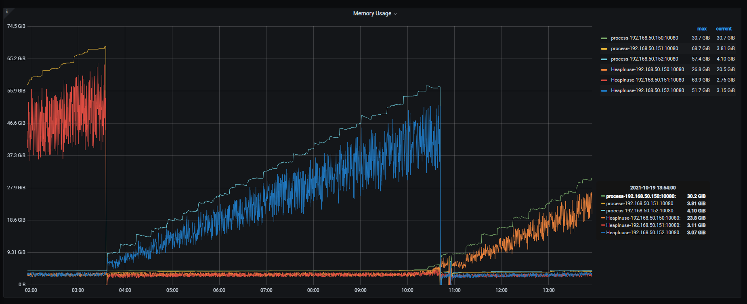The height and width of the screenshot is (304, 747).
Task: Click orange series color for HeapInuse-192.168.50.150
Action: [604, 70]
